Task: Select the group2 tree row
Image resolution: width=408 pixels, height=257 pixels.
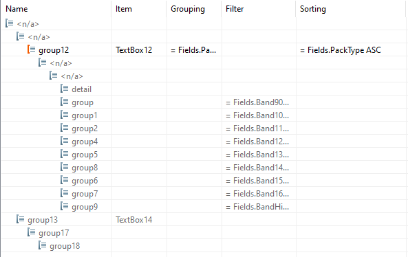Action: click(x=204, y=128)
